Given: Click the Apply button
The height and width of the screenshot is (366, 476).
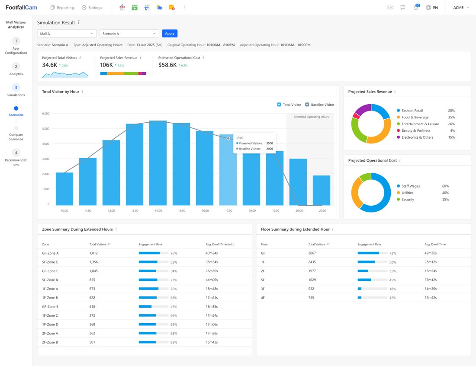Looking at the screenshot, I should click(170, 33).
